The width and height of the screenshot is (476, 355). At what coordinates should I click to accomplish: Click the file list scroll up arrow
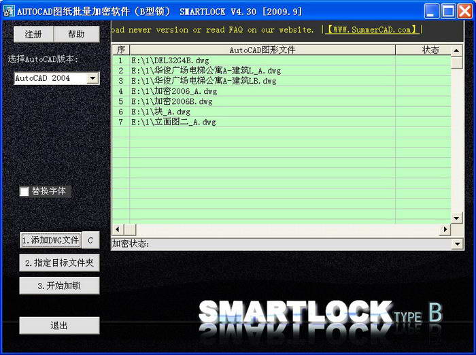[456, 50]
